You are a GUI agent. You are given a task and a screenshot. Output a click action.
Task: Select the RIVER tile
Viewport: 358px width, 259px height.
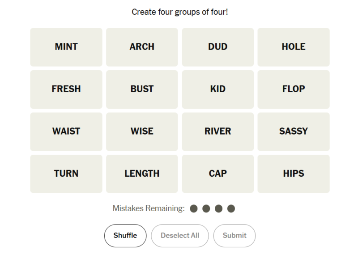(x=218, y=132)
